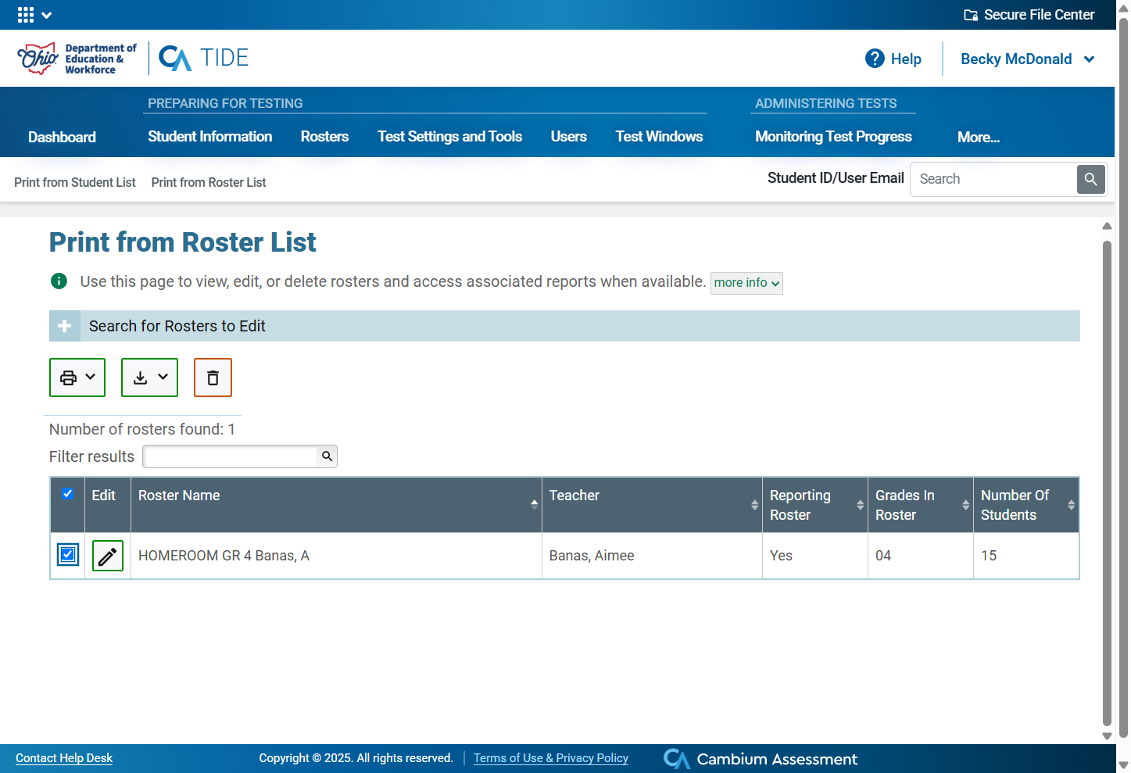
Task: Open the Test Windows menu
Action: click(659, 136)
